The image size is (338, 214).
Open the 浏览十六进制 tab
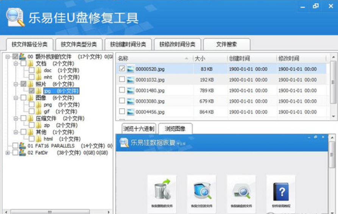tap(138, 129)
